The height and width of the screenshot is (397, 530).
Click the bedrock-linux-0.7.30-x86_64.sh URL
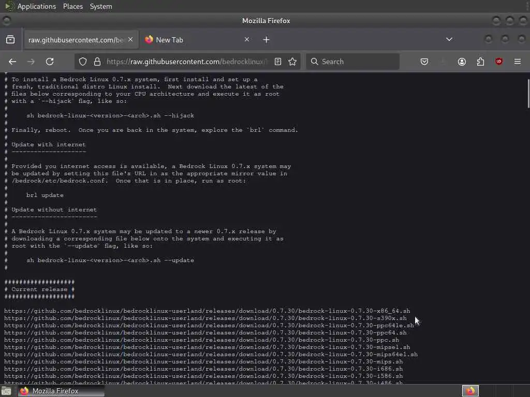207,311
